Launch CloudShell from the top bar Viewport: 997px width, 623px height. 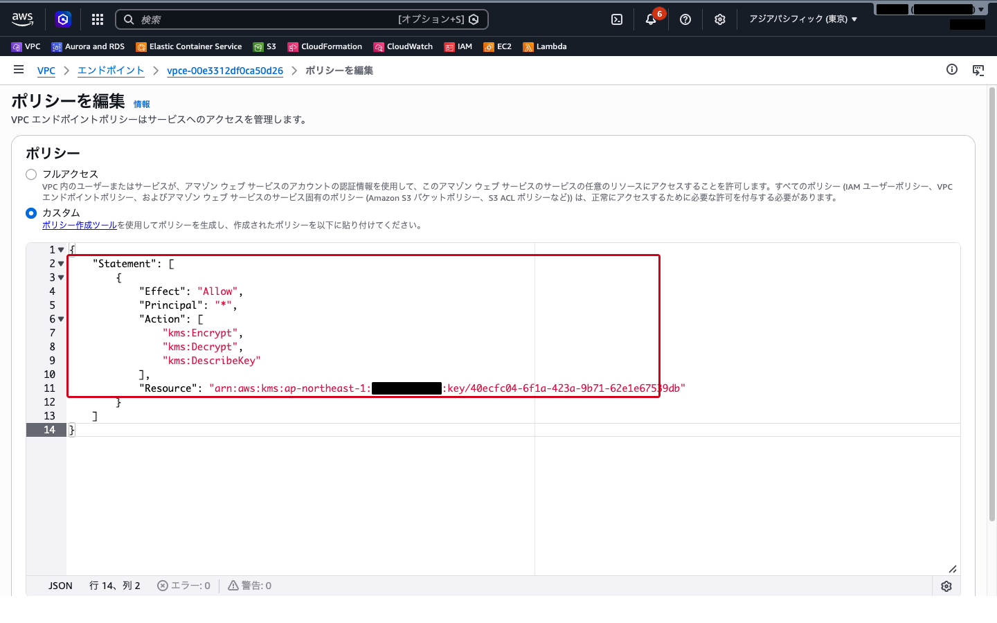click(617, 19)
